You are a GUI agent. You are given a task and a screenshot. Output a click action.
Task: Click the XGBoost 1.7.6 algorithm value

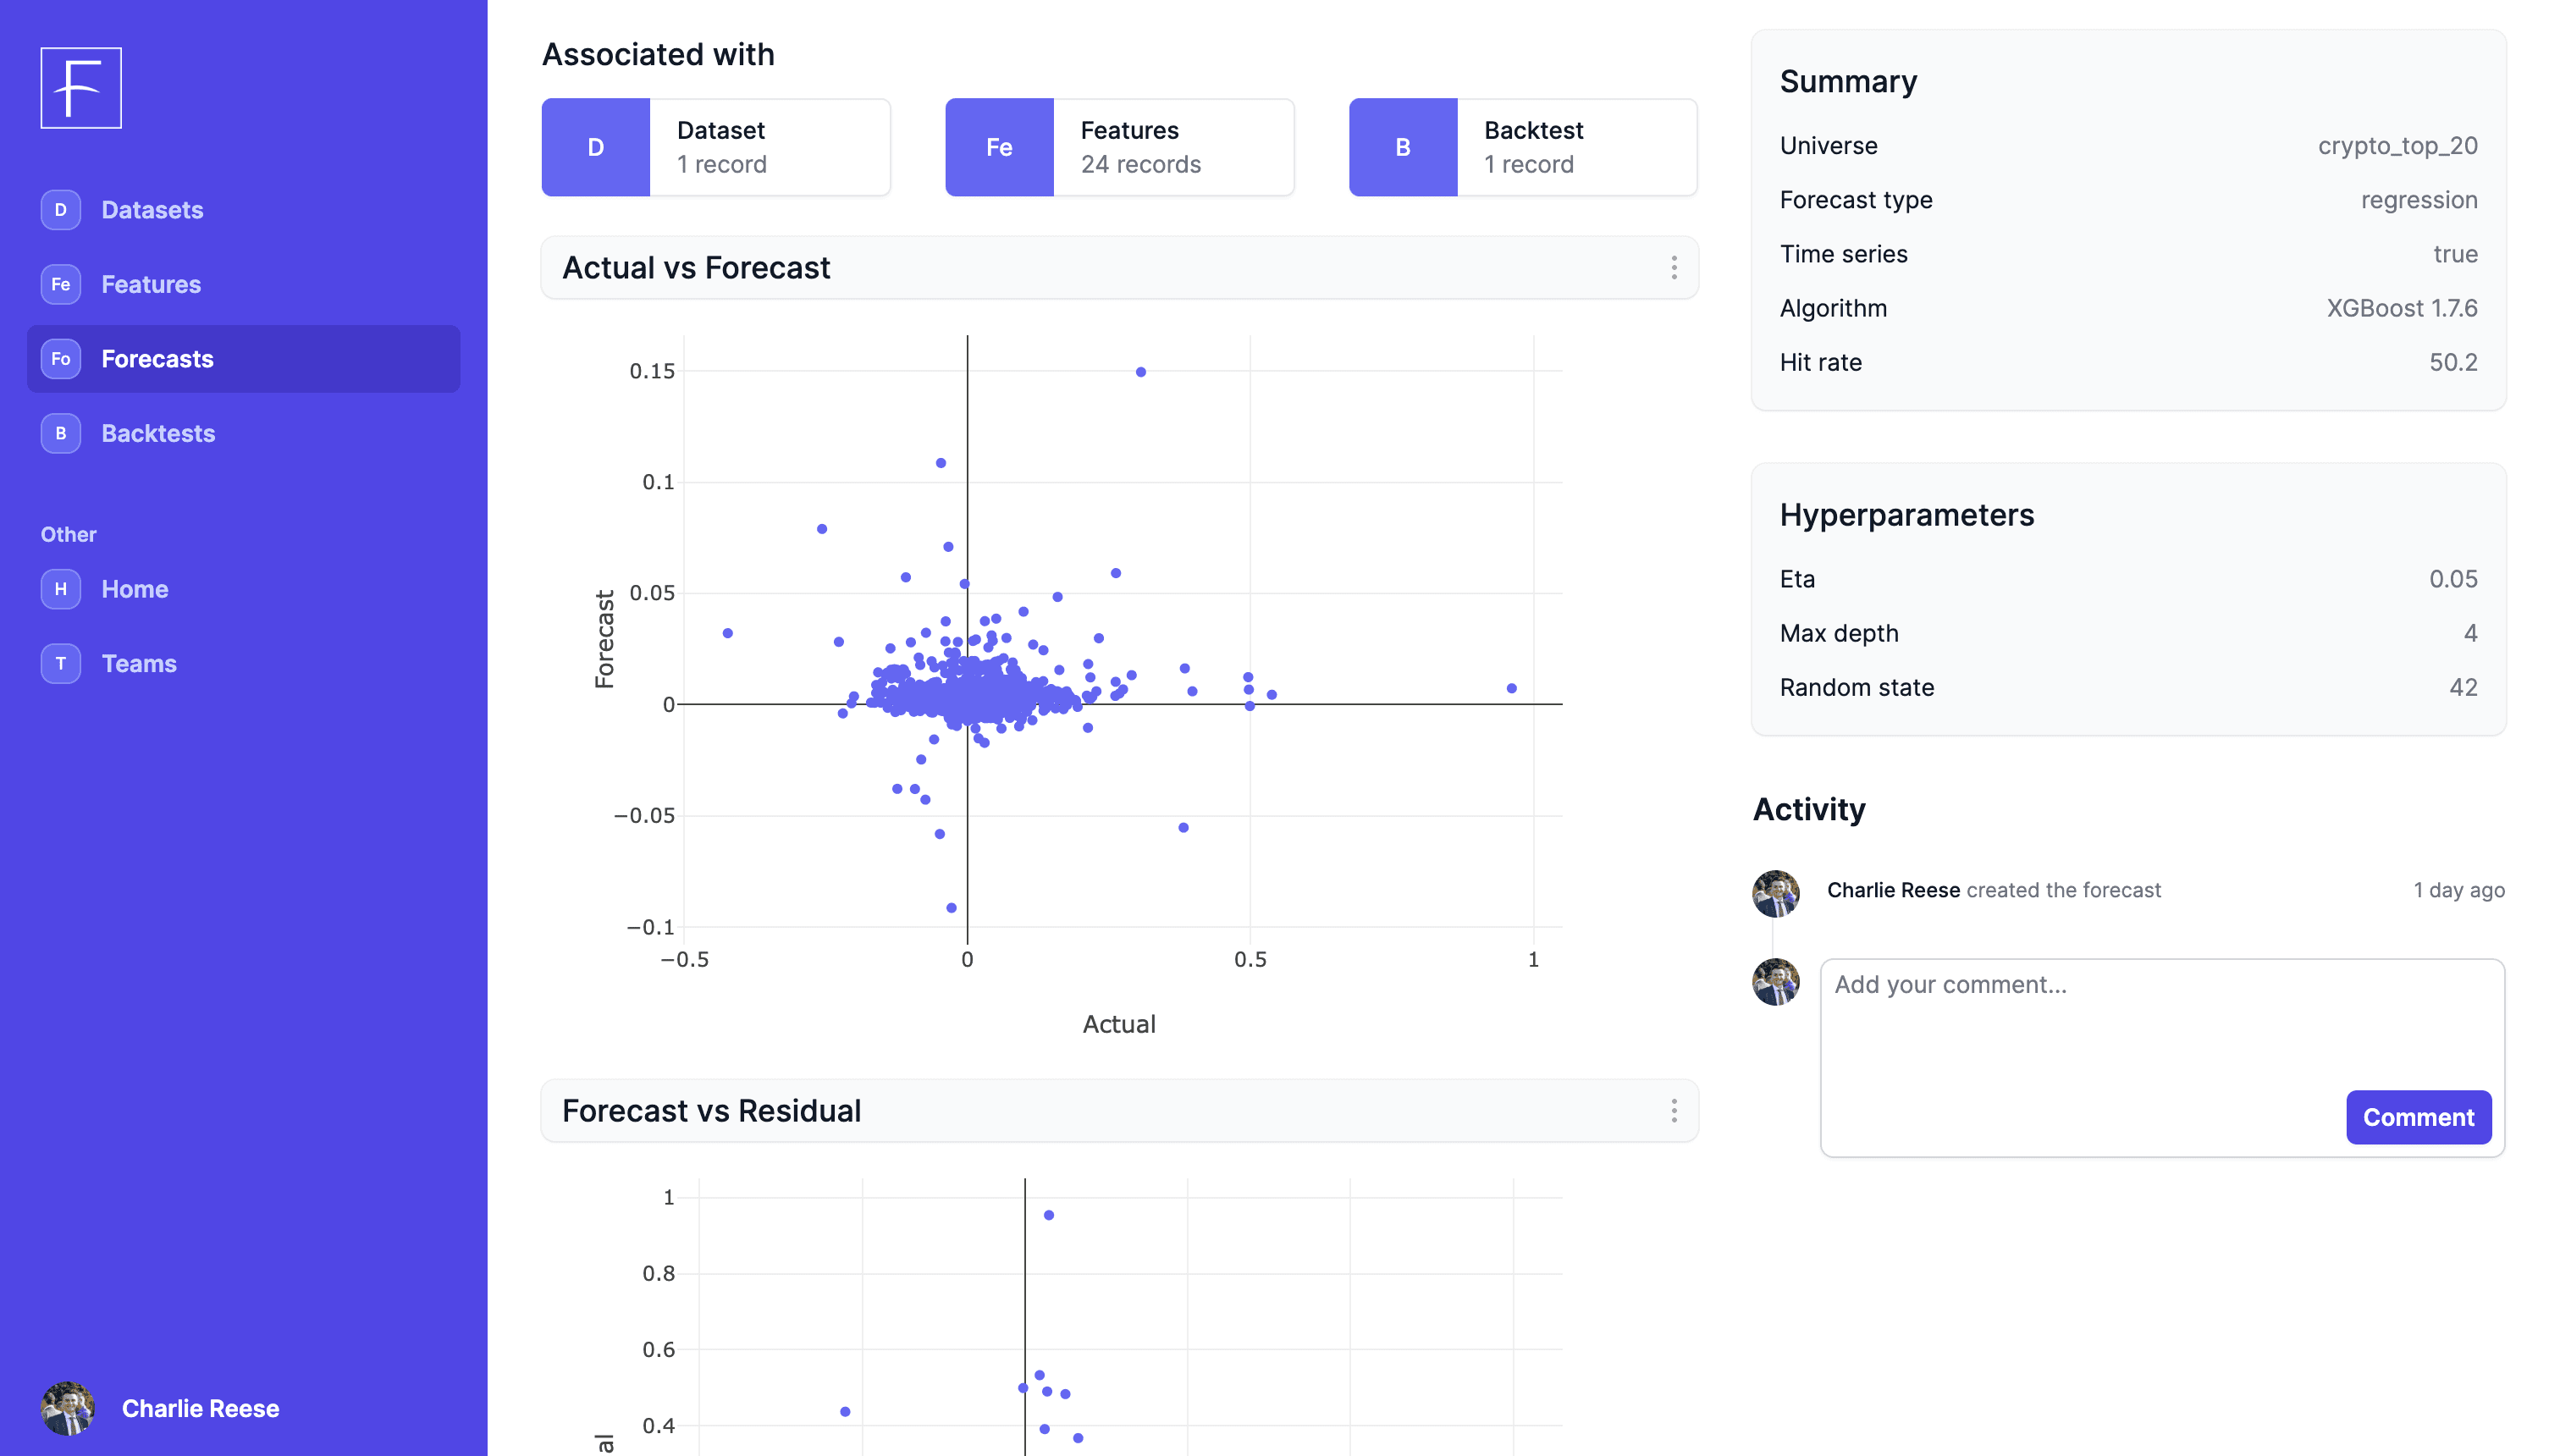2402,308
